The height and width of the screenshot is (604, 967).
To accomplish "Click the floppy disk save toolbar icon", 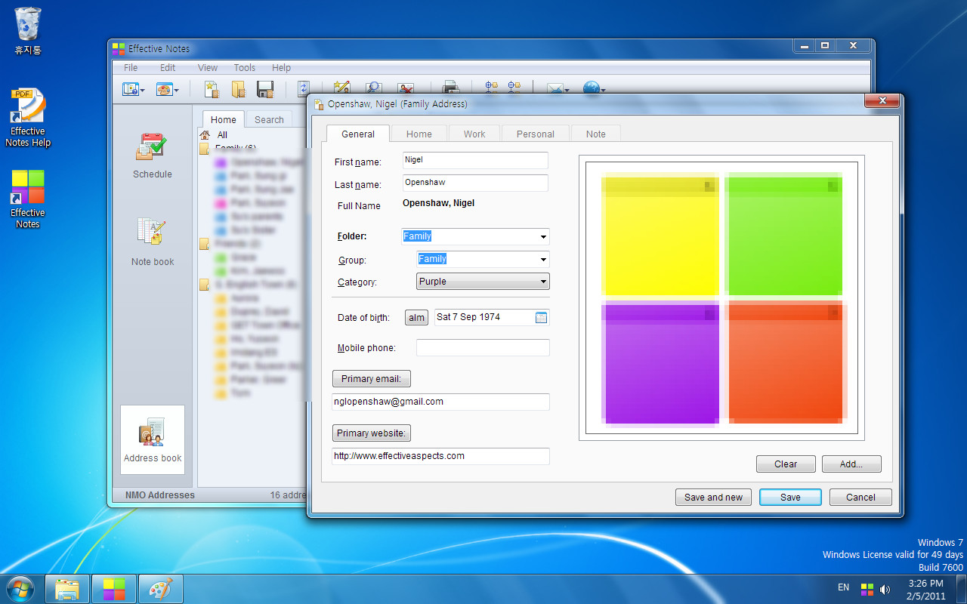I will [x=265, y=89].
